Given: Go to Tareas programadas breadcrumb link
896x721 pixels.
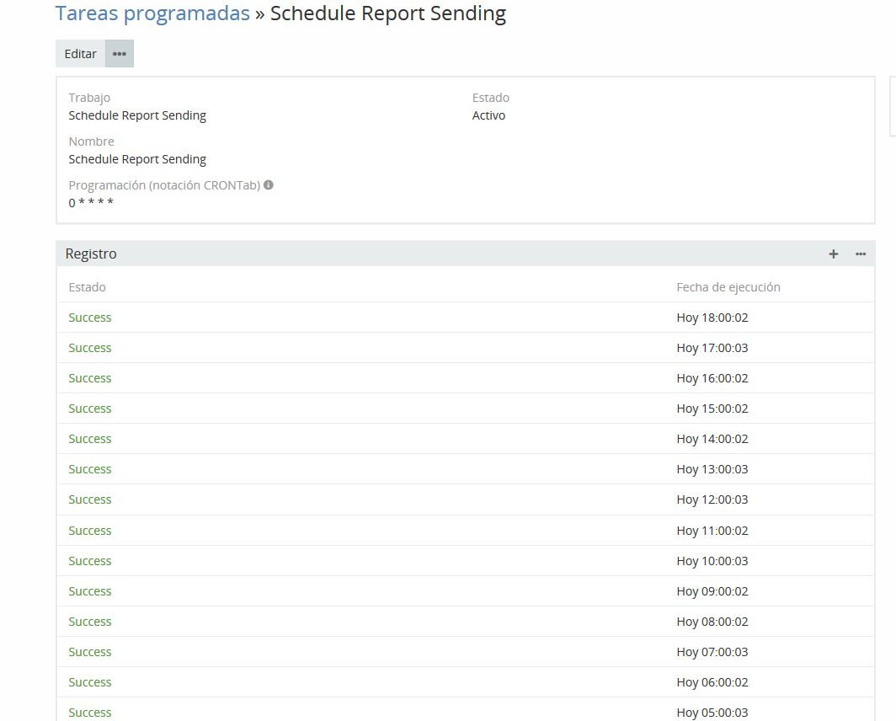Looking at the screenshot, I should point(152,14).
